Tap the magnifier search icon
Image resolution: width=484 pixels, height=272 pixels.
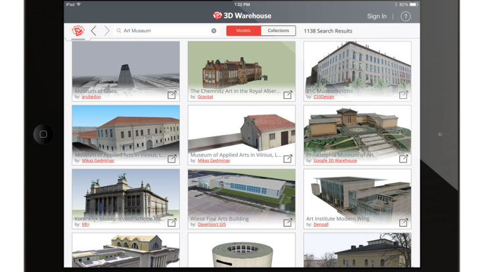click(118, 31)
